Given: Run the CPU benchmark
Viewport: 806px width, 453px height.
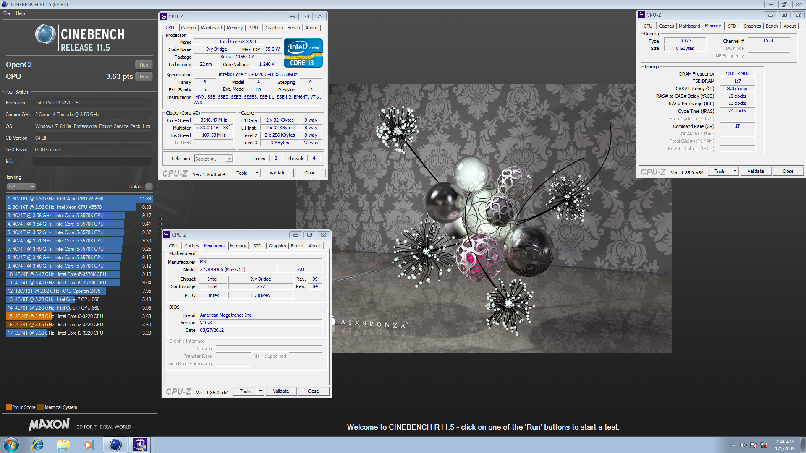Looking at the screenshot, I should point(144,77).
